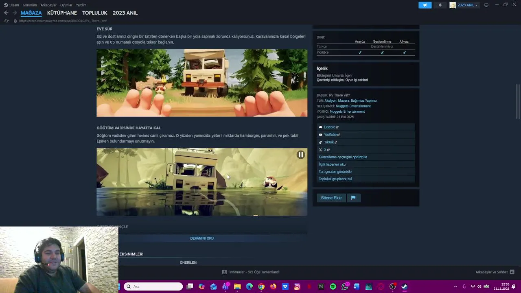Click the Big Picture mode icon
The width and height of the screenshot is (521, 293).
click(x=486, y=5)
